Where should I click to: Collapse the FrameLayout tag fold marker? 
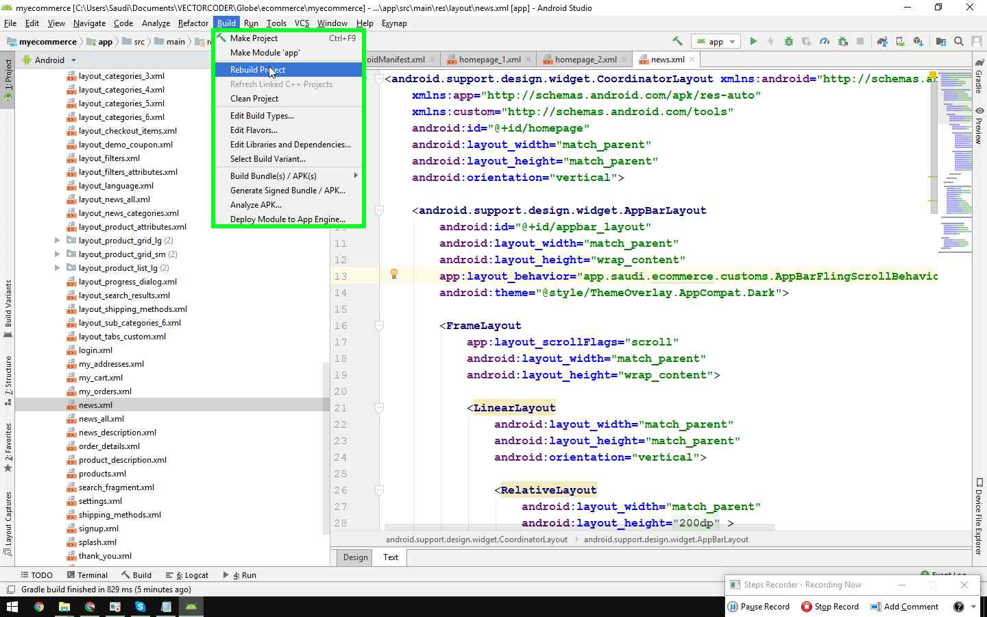(379, 326)
